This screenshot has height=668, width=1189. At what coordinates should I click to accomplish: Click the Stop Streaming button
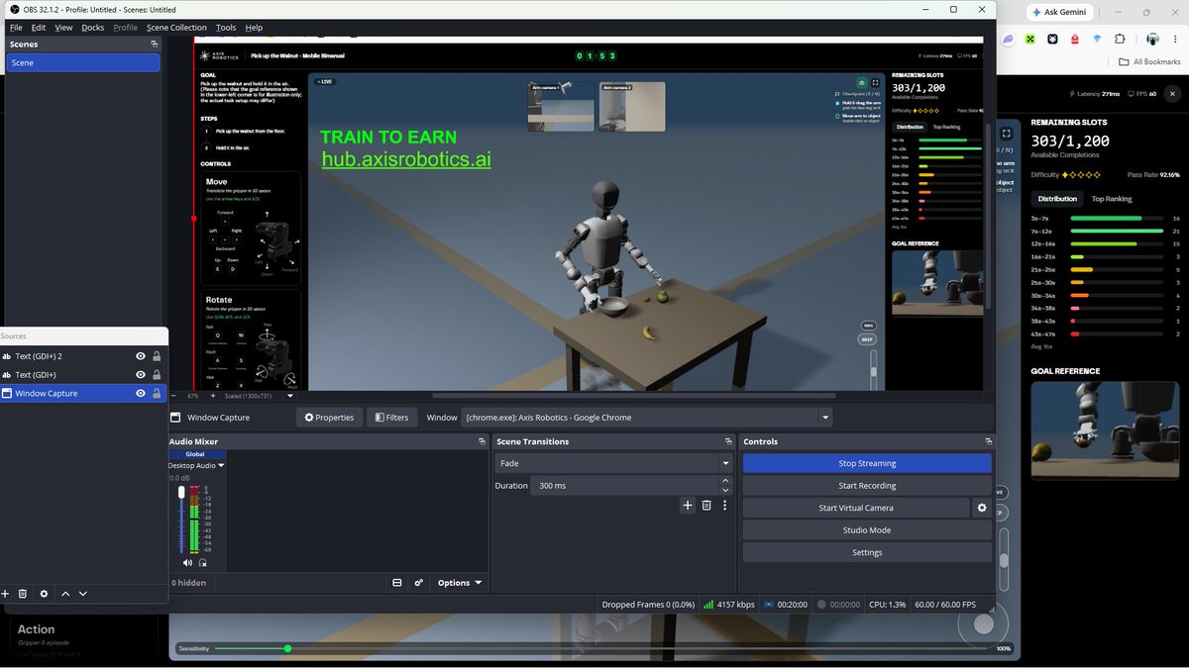tap(867, 463)
